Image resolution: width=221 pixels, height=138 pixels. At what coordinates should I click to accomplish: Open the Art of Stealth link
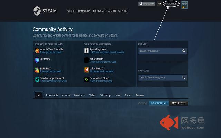click(96, 59)
